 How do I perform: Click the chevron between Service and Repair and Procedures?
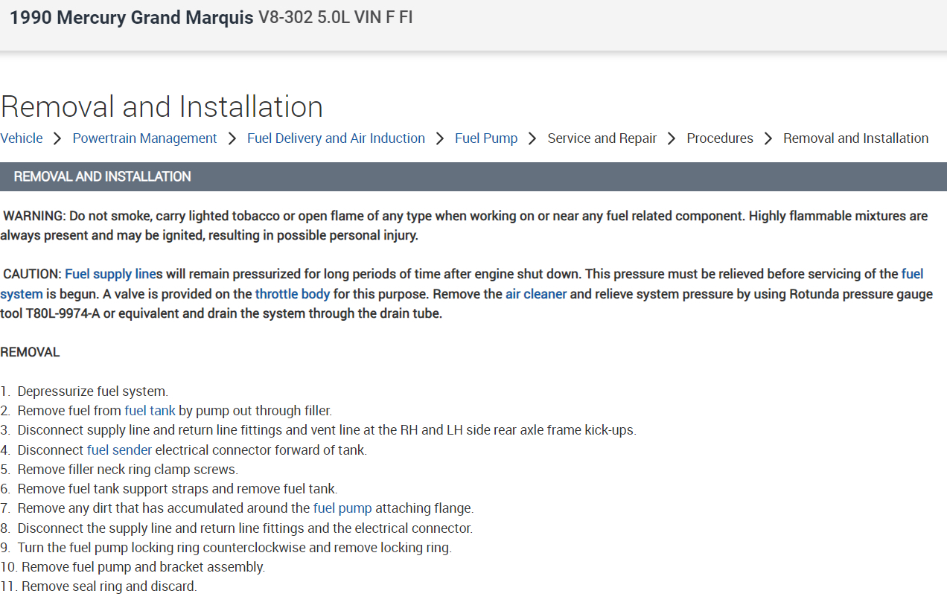click(x=672, y=138)
